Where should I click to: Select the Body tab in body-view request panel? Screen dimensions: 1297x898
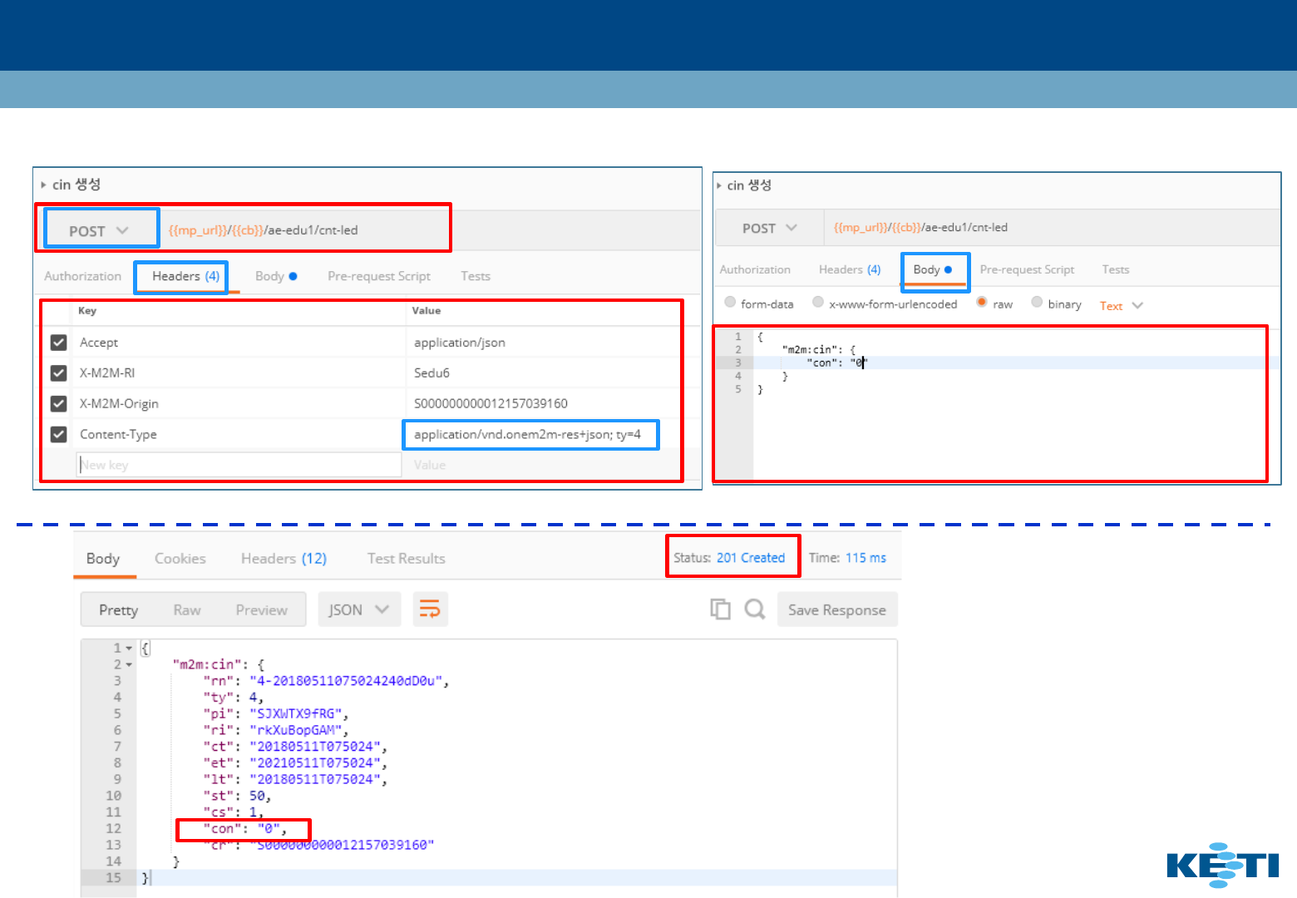(x=933, y=269)
